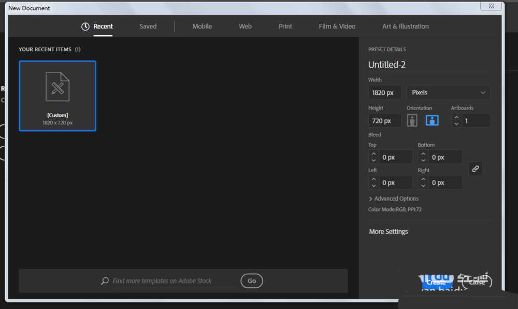
Task: Increase Top bleed with up arrow
Action: coord(373,154)
